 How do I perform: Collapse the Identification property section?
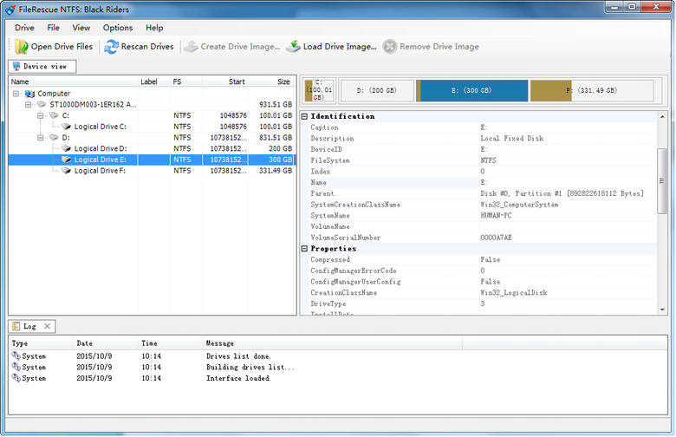pos(305,116)
